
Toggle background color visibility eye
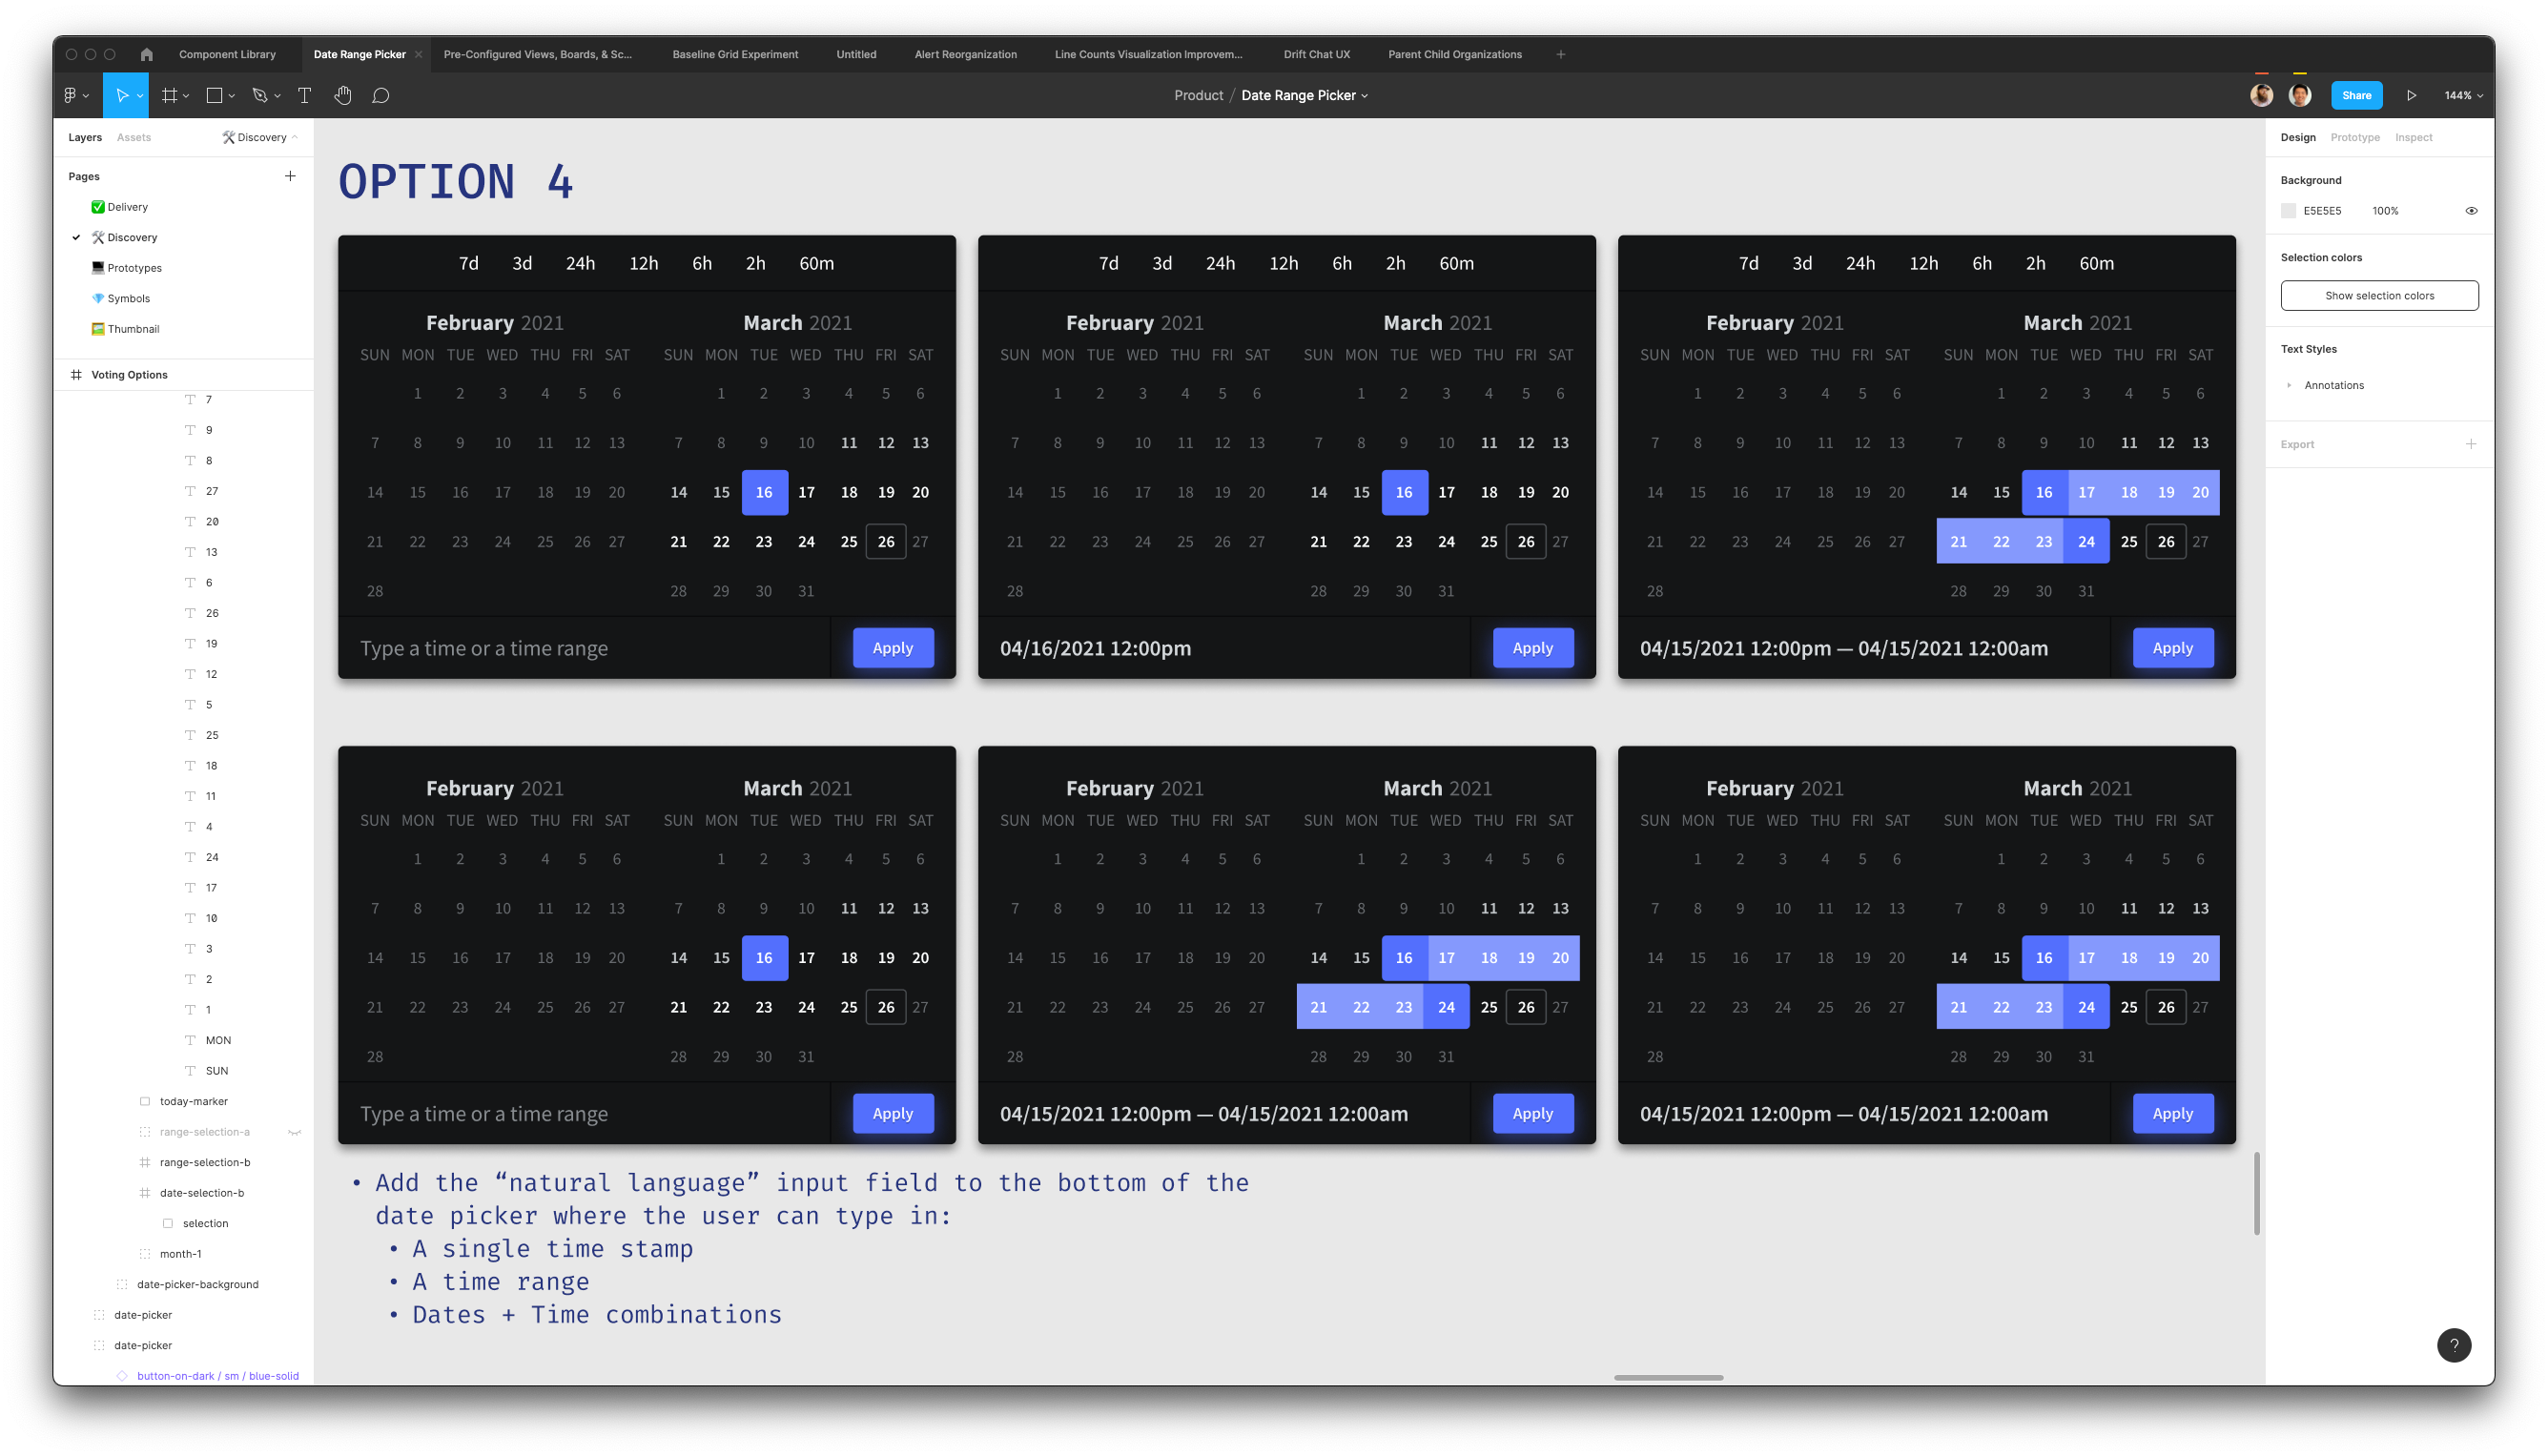pyautogui.click(x=2471, y=211)
